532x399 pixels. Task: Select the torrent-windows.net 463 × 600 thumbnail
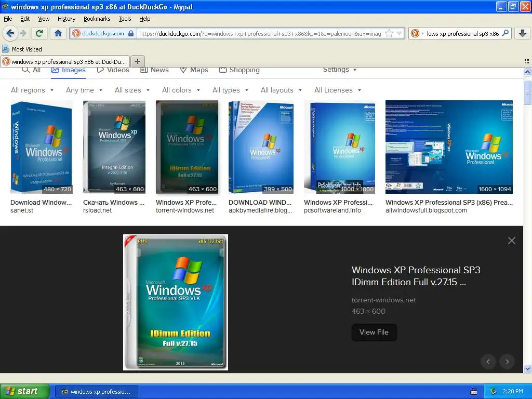click(x=187, y=147)
